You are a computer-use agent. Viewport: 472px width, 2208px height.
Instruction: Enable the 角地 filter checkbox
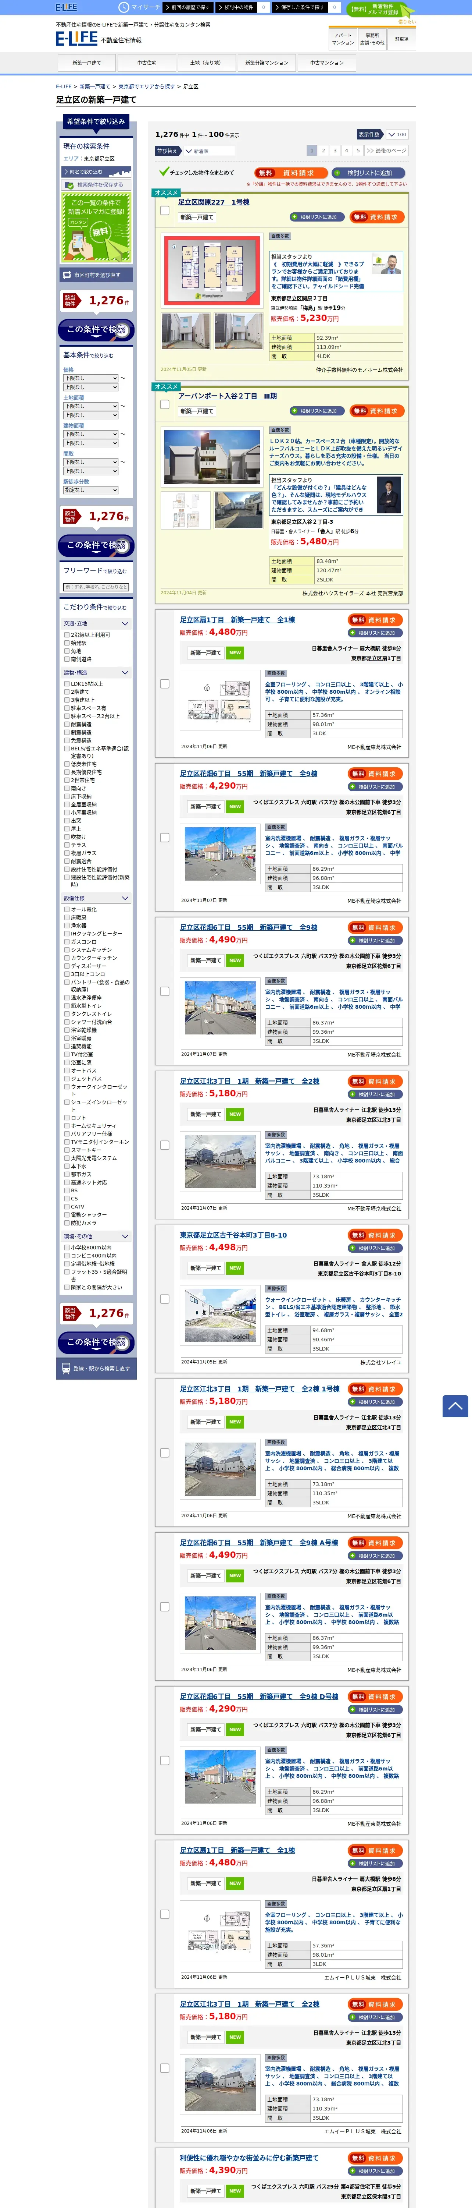point(67,651)
